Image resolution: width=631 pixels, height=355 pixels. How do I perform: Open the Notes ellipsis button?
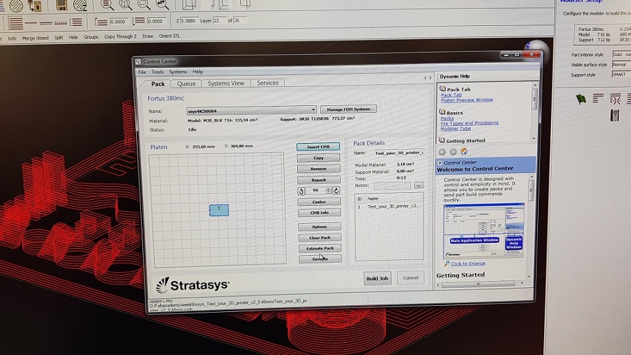point(419,185)
